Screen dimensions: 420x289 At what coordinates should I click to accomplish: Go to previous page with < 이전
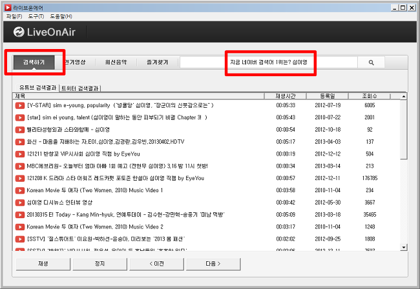coord(157,264)
